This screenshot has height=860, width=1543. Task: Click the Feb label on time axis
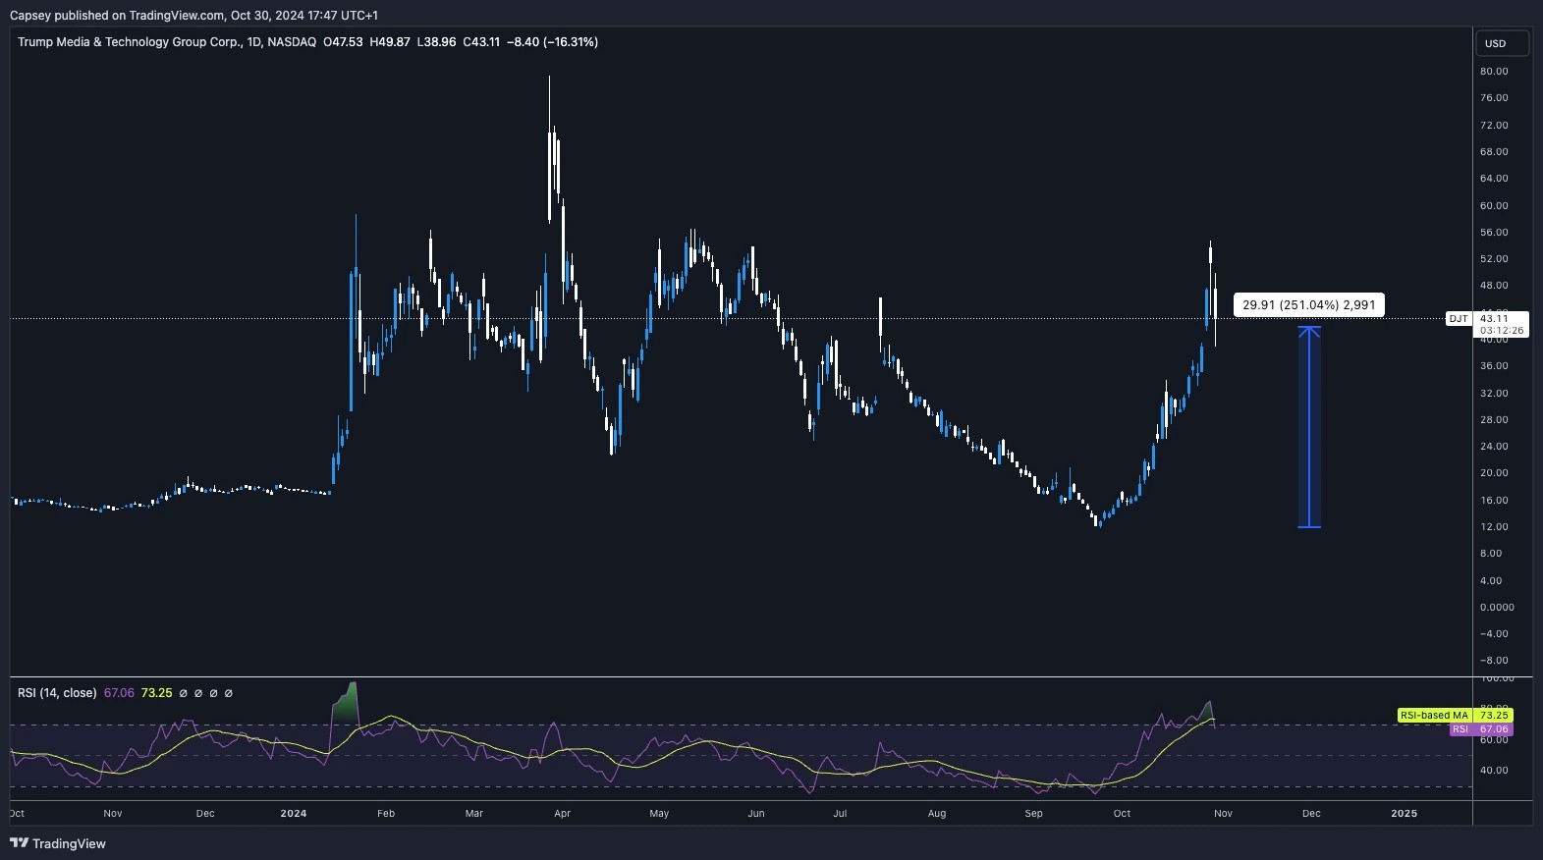[x=386, y=814]
